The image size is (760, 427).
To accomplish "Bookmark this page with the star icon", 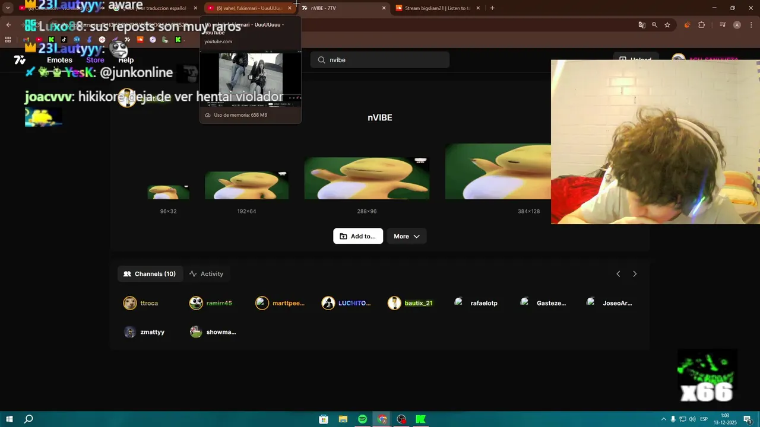I will tap(667, 25).
